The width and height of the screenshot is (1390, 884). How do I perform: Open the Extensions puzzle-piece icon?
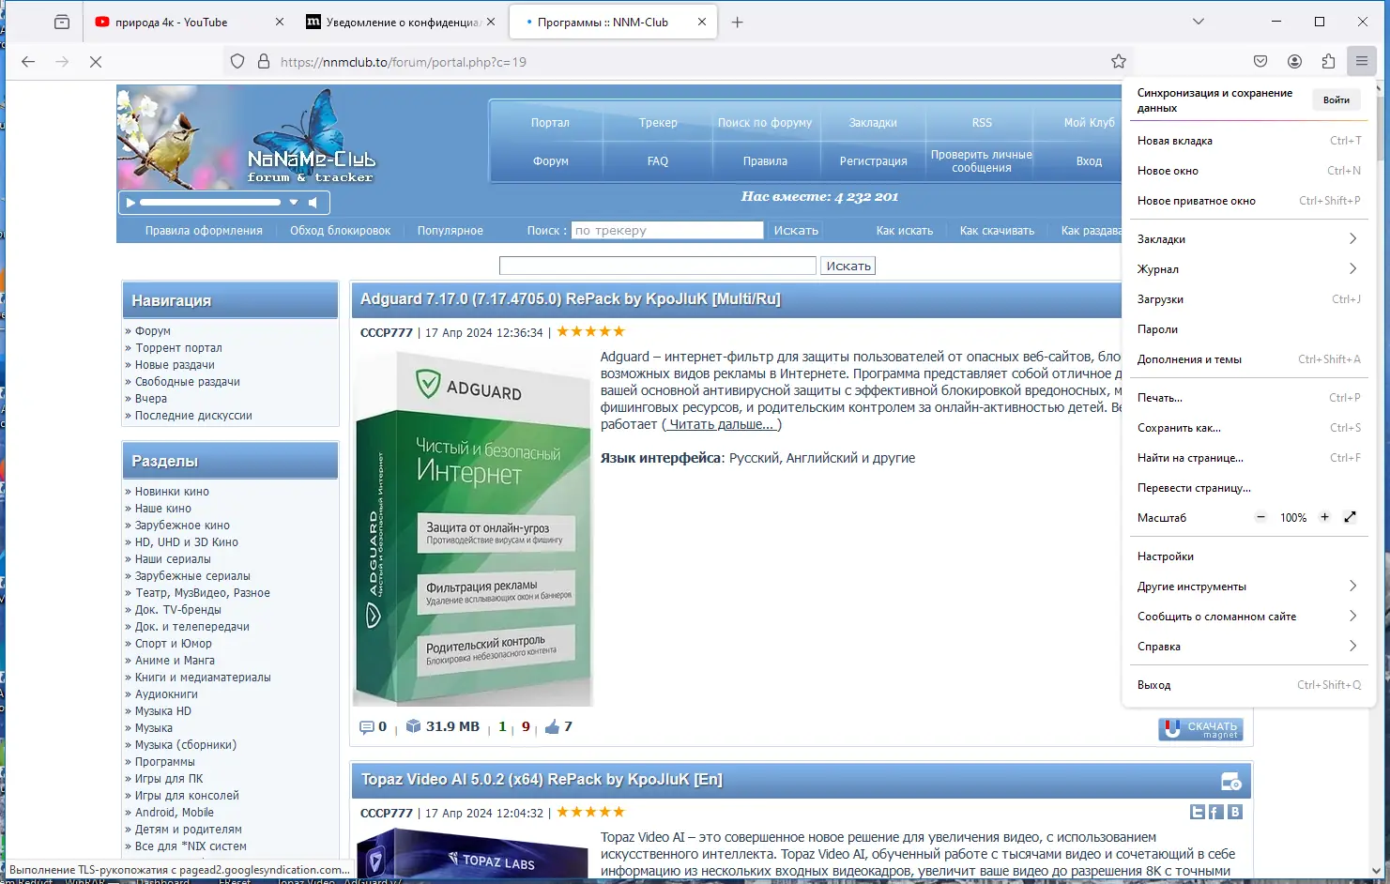[1328, 61]
